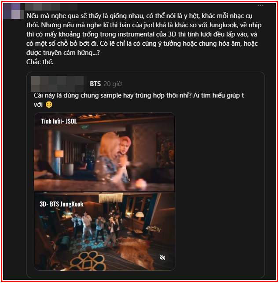This screenshot has width=279, height=283.
Task: Click the 'Tính lười- JSOL' caption overlay
Action: (59, 121)
